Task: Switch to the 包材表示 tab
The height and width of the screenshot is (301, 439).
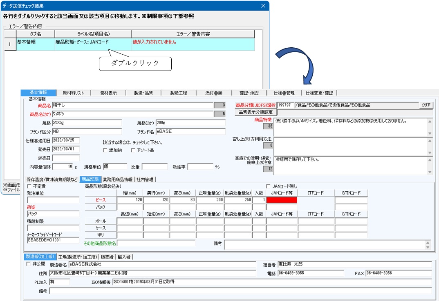Action: tap(108, 93)
